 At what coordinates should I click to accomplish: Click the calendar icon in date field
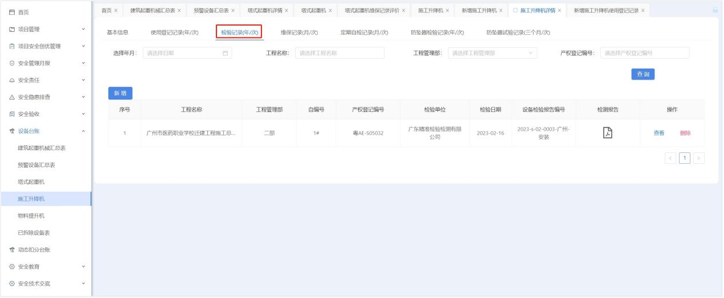click(225, 53)
